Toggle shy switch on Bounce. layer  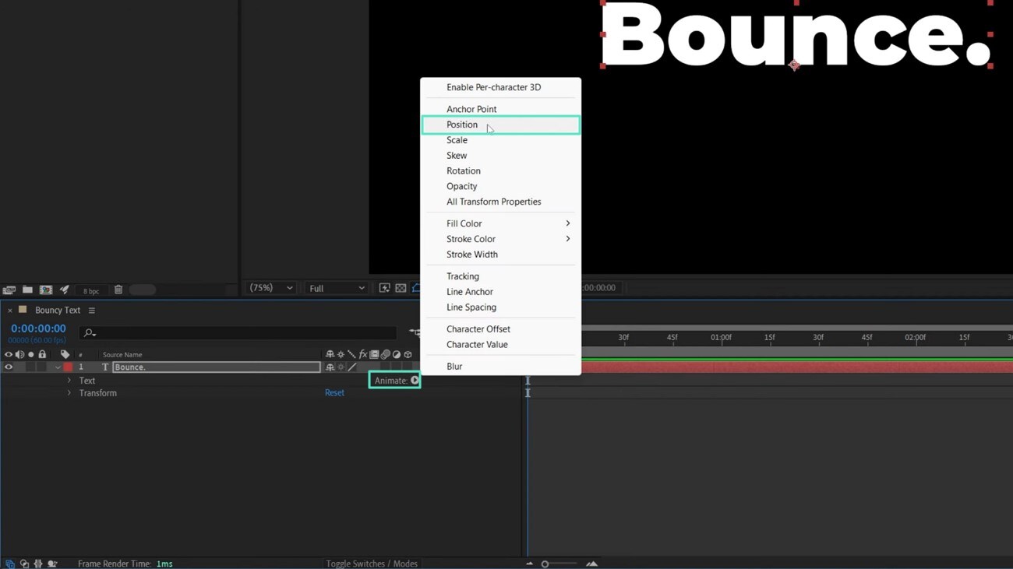[x=330, y=367]
